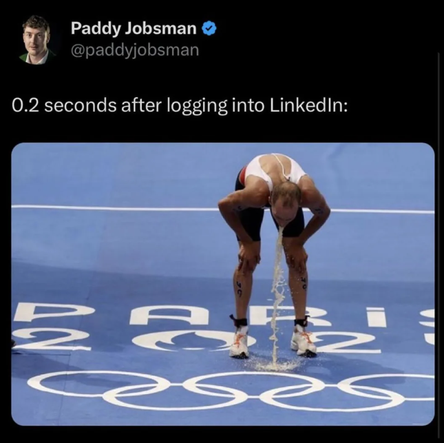The height and width of the screenshot is (443, 444).
Task: Select the tweet text about LinkedIn
Action: [x=180, y=105]
